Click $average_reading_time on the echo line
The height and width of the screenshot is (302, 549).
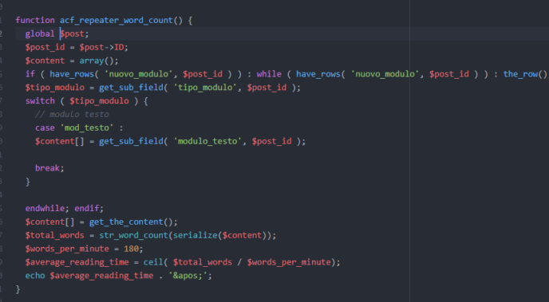tap(101, 276)
